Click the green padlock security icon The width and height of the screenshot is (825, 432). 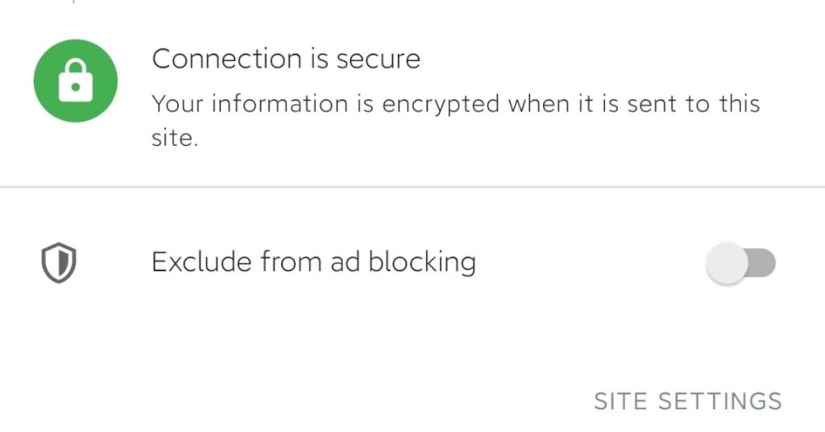[x=75, y=81]
